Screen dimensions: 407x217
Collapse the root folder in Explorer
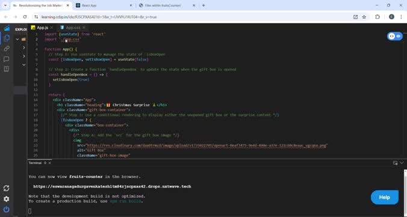(17, 39)
